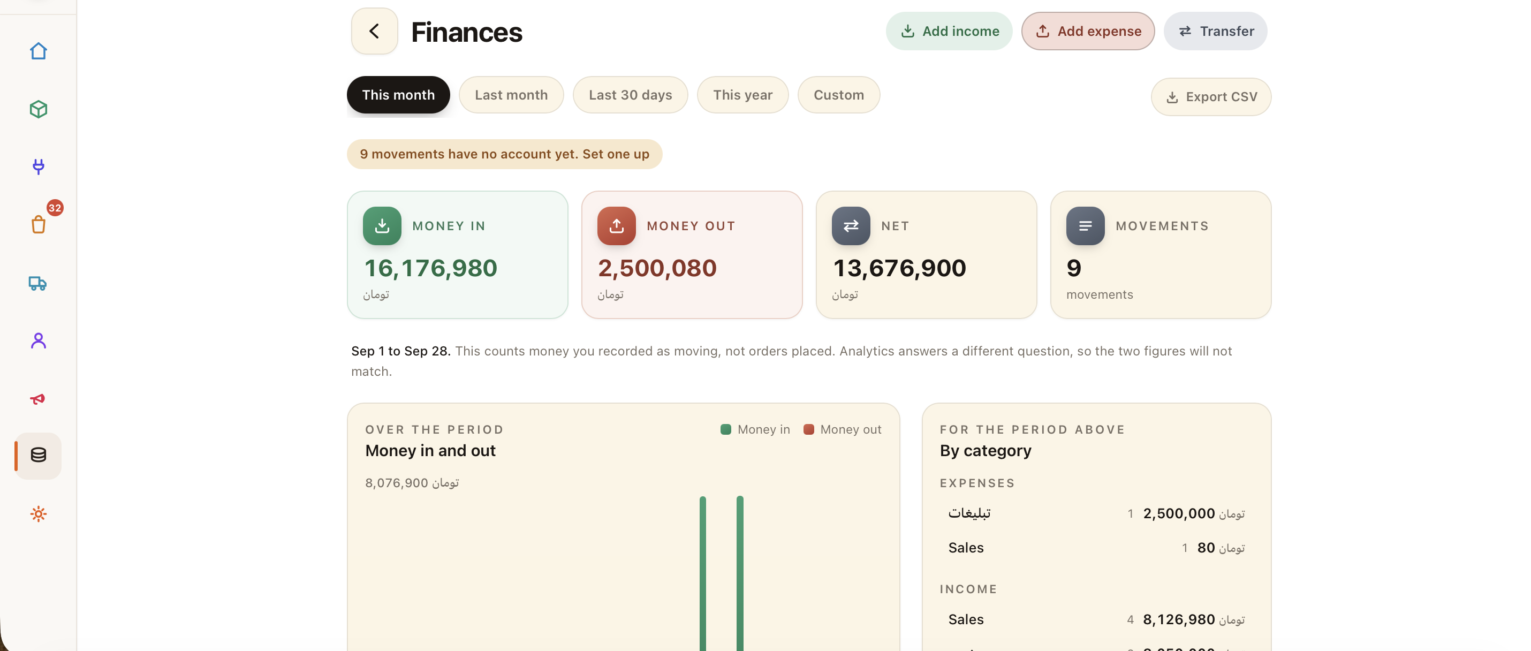Image resolution: width=1531 pixels, height=651 pixels.
Task: Go back using the chevron button
Action: [x=374, y=31]
